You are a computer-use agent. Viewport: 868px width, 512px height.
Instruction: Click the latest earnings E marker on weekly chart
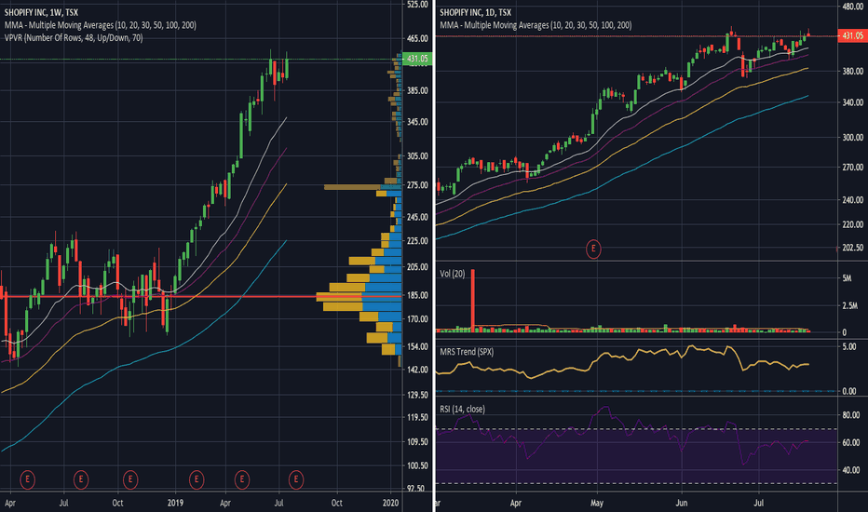(x=295, y=479)
